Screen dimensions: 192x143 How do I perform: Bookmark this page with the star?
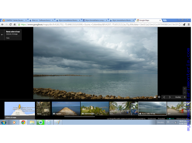click(180, 24)
